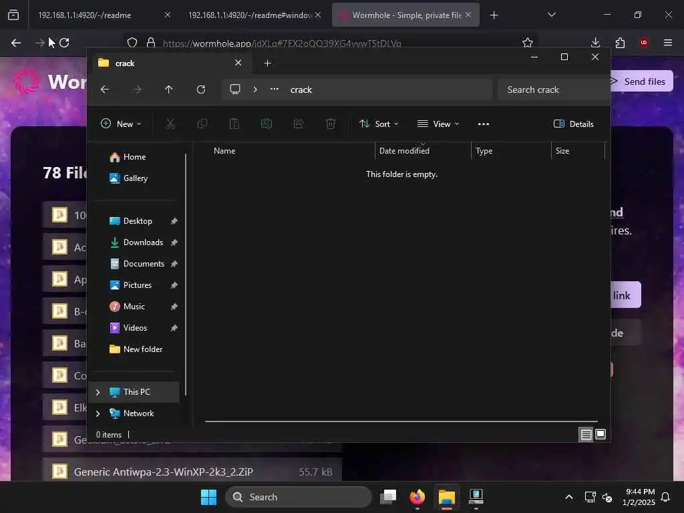Open Task View on the taskbar
Screen dimensions: 684x513
click(x=388, y=497)
